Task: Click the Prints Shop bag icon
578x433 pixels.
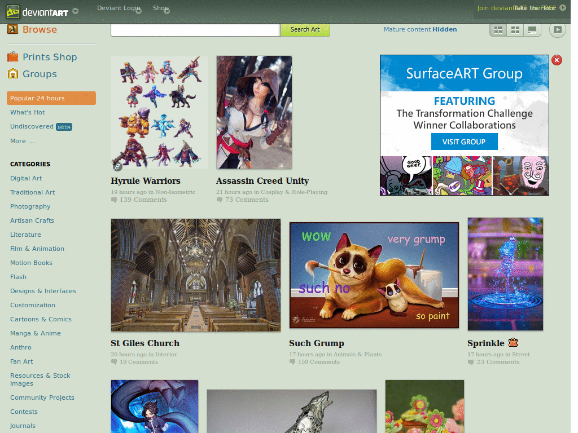Action: (x=12, y=57)
